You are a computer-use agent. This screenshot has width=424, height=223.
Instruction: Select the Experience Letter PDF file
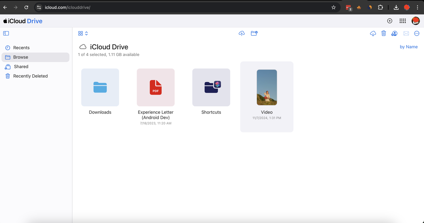[x=156, y=87]
